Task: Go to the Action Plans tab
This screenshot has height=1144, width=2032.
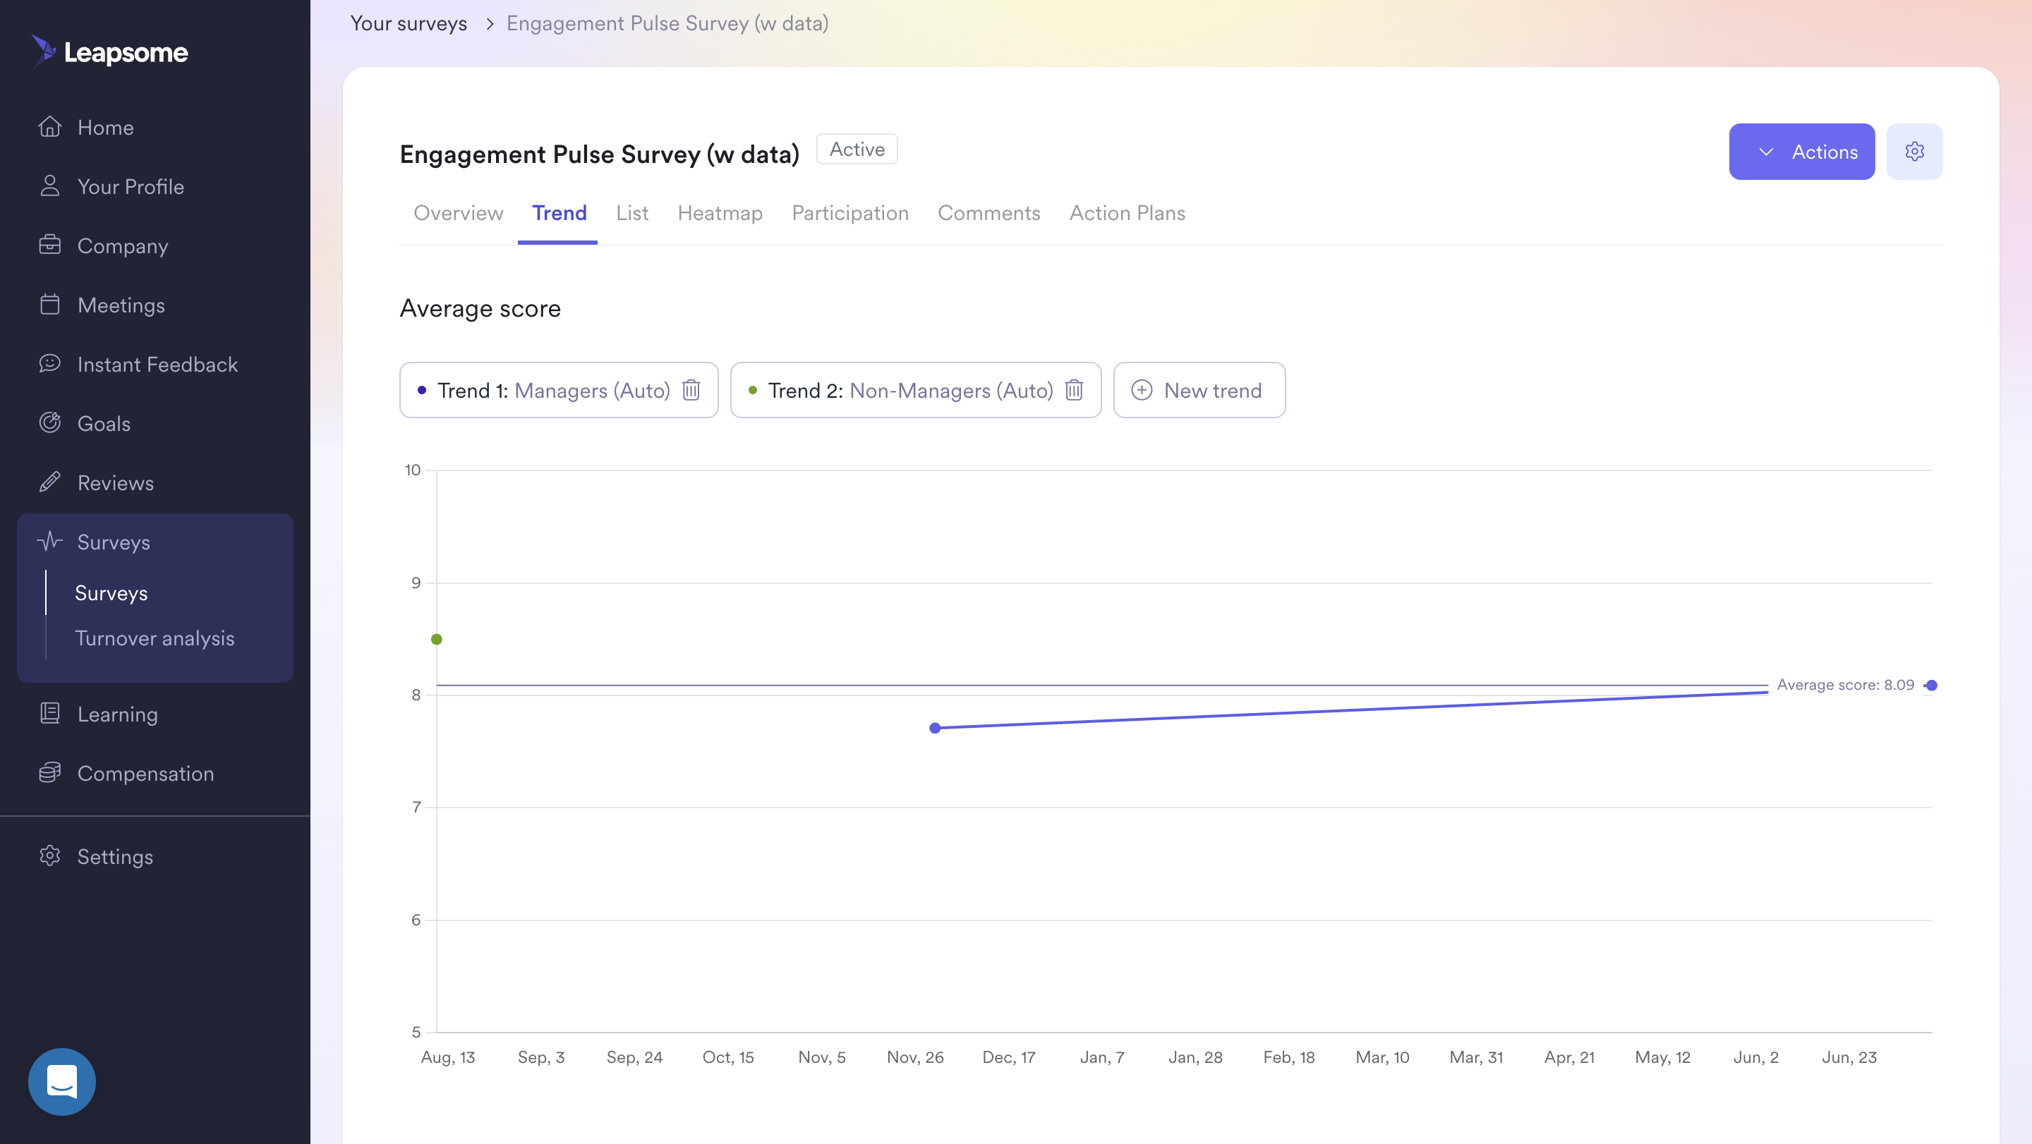Action: coord(1127,213)
